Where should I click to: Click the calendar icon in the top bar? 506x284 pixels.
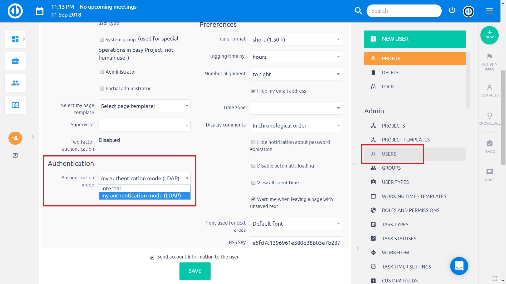(x=40, y=11)
